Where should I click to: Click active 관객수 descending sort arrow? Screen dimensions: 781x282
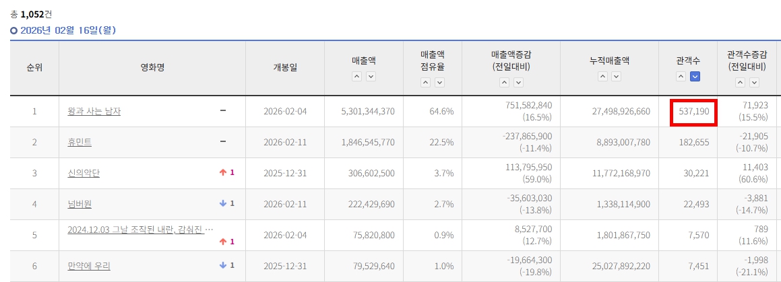click(x=695, y=77)
